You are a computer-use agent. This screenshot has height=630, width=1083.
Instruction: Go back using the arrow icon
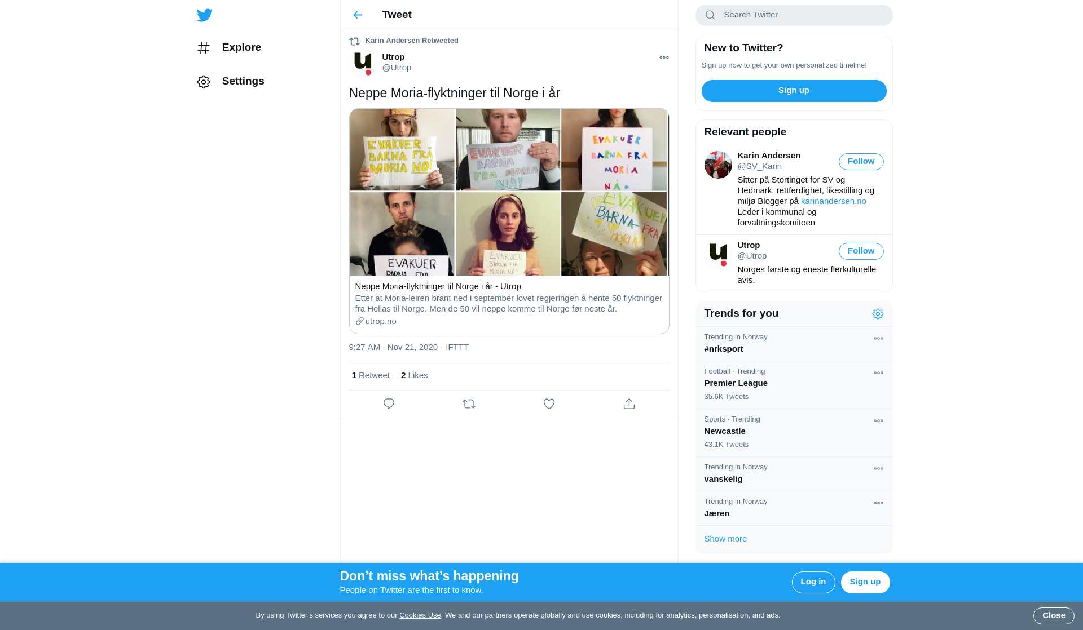[x=358, y=15]
